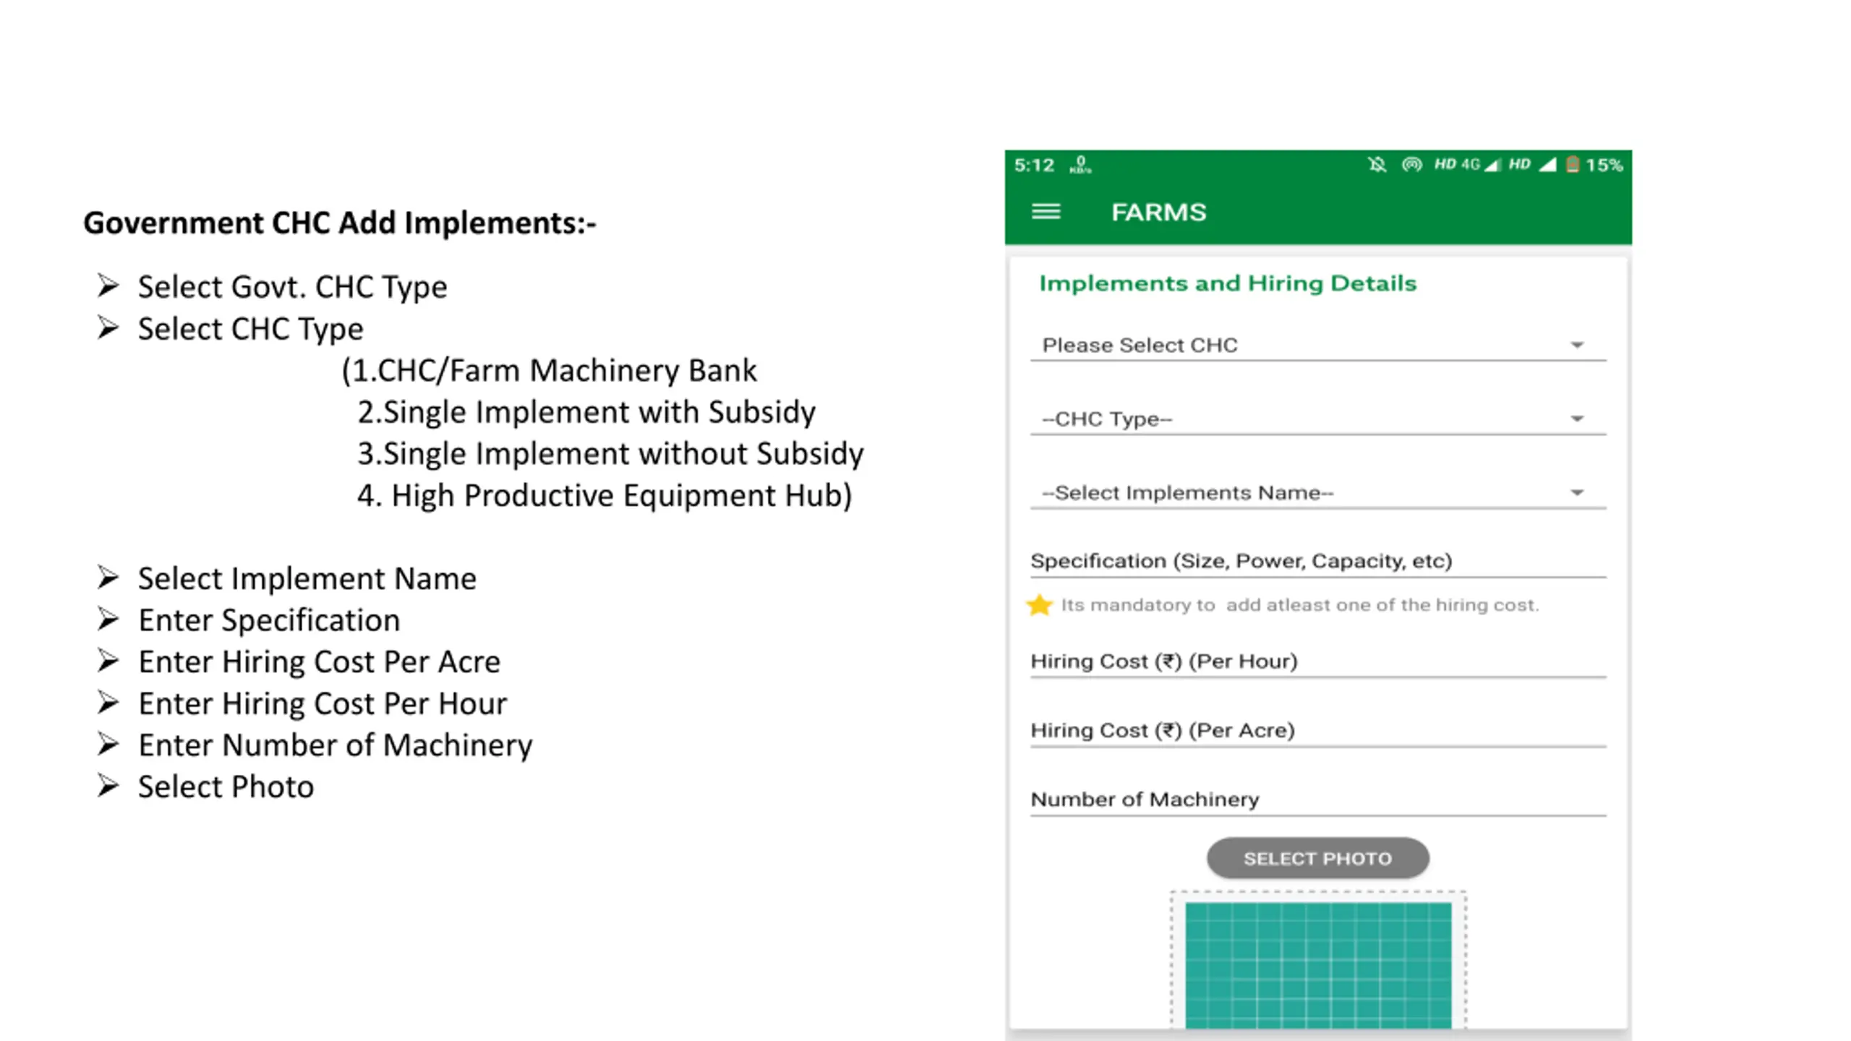Screen dimensions: 1851x1041
Task: Open the hamburger menu beside FARMS
Action: coord(1046,212)
